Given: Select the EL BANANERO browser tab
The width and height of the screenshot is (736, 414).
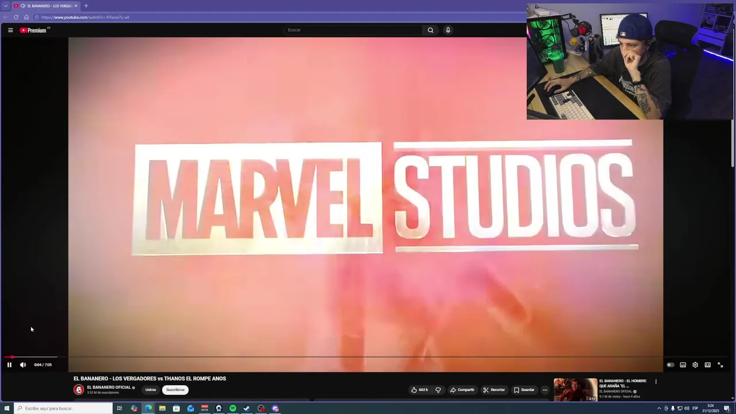Looking at the screenshot, I should coord(46,6).
